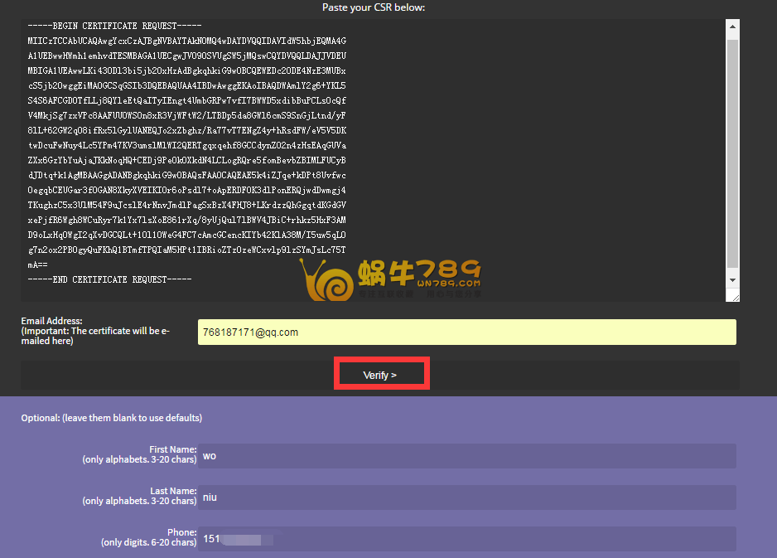Viewport: 777px width, 558px height.
Task: Click the 'Optional:' defaults notice text
Action: tap(111, 418)
